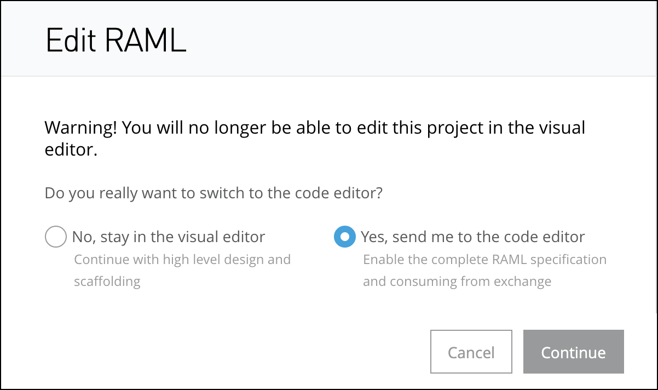The height and width of the screenshot is (390, 658).
Task: Click the "Edit RAML" dialog title
Action: pyautogui.click(x=116, y=41)
